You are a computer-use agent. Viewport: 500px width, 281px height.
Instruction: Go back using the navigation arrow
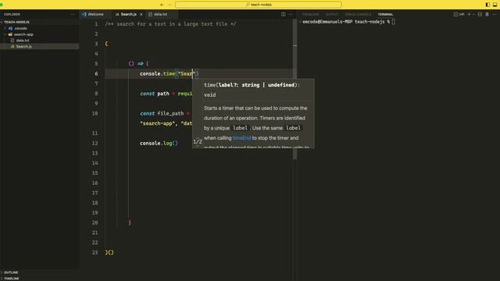click(162, 5)
